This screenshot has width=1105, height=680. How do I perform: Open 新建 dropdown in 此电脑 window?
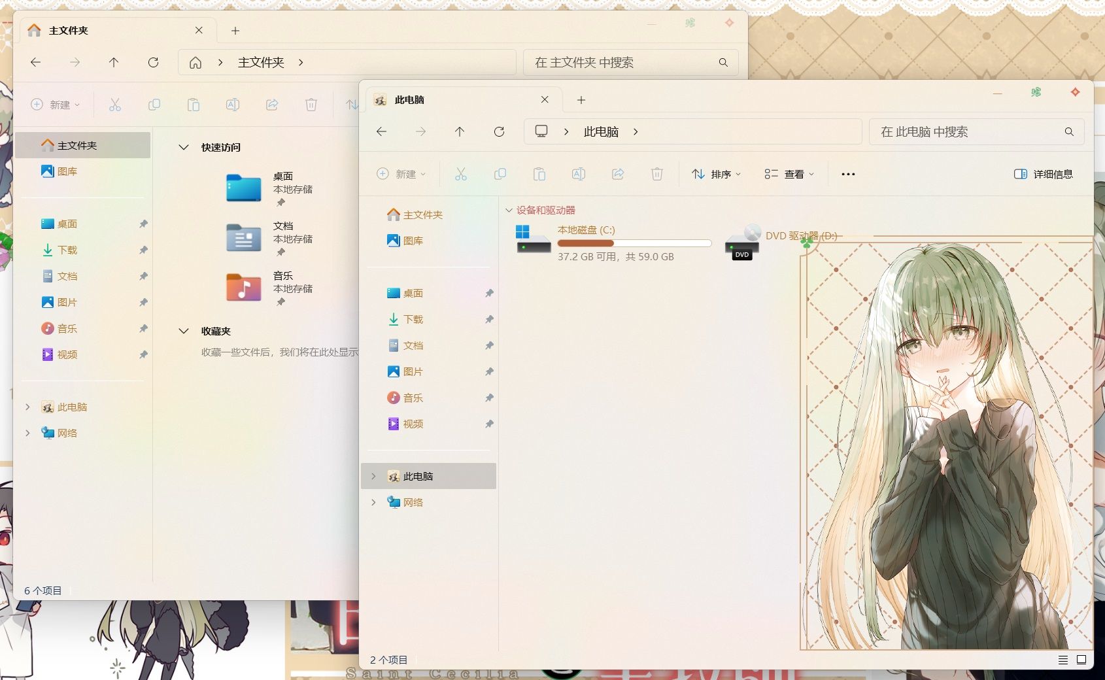tap(401, 174)
